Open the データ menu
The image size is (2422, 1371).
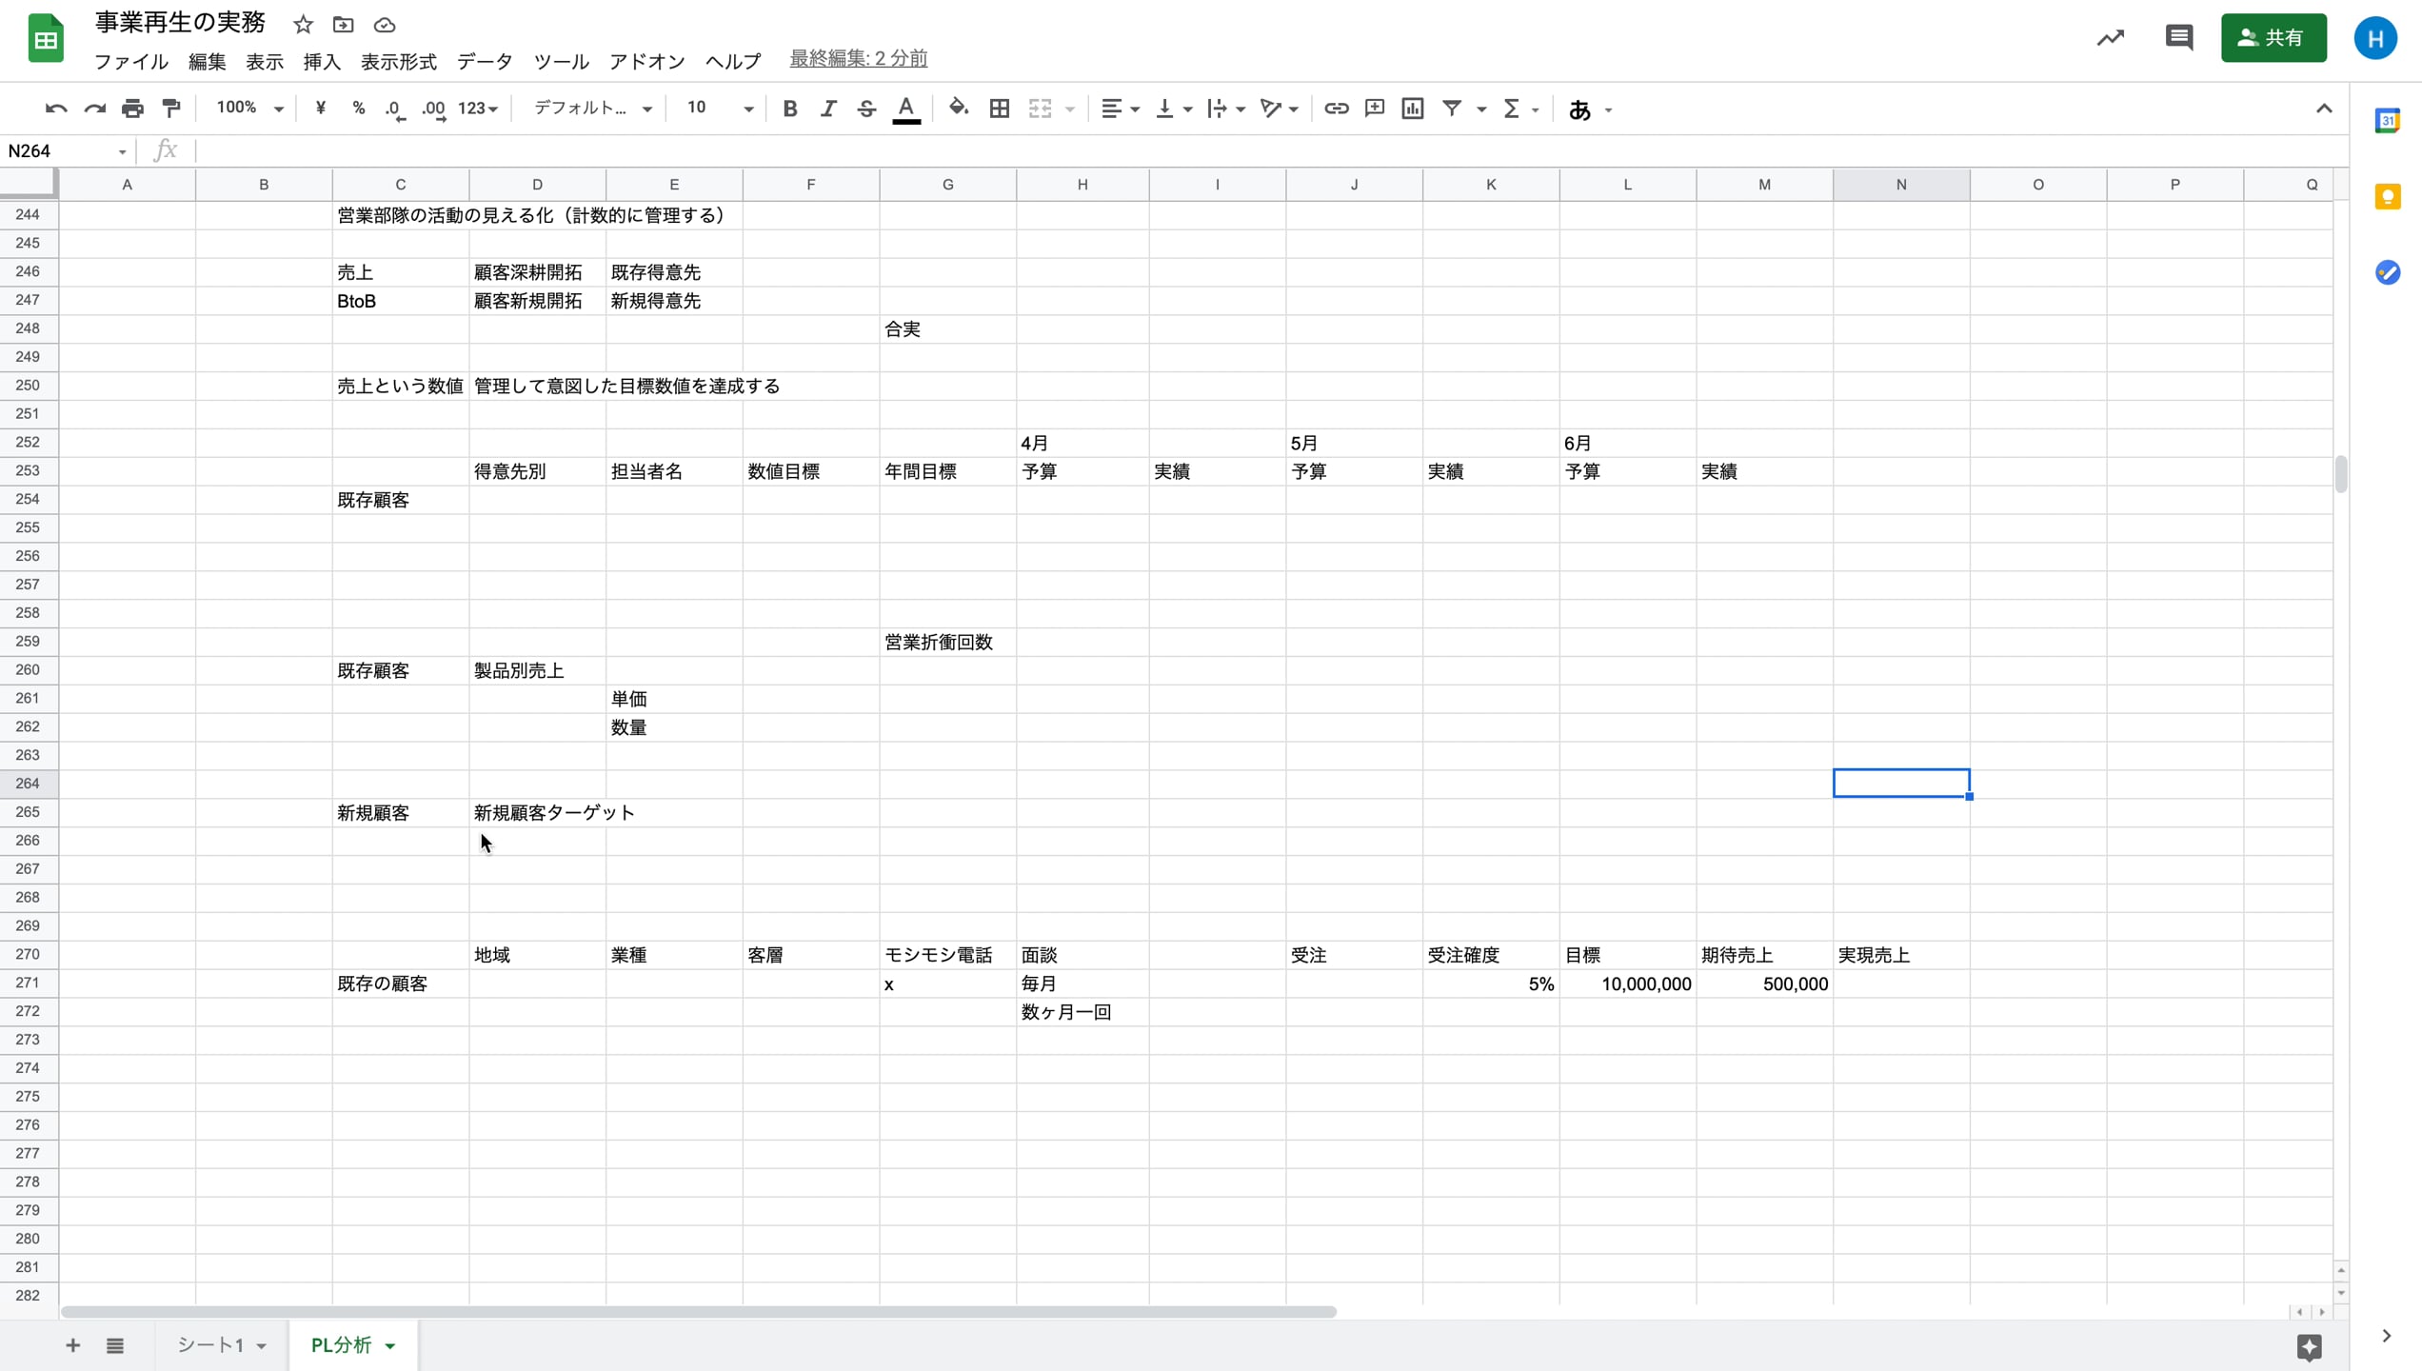(485, 62)
